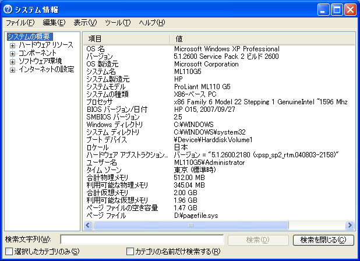Open the ツール(T) menu

(118, 23)
